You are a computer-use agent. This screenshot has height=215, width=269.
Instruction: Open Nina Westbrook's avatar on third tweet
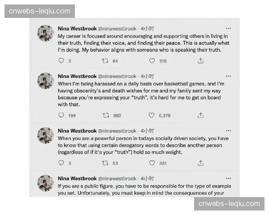45,135
